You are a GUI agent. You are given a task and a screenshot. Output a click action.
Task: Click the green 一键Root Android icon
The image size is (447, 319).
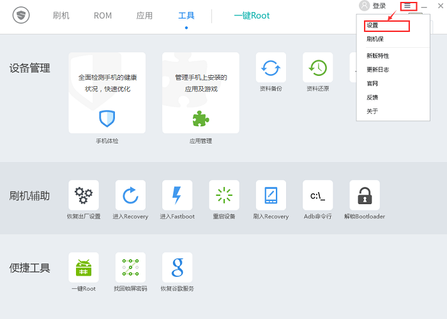84,267
